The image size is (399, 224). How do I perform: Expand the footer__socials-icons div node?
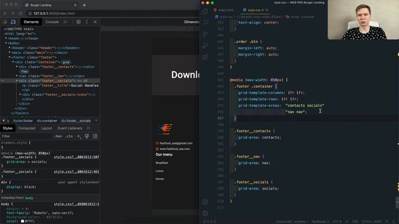pyautogui.click(x=21, y=95)
